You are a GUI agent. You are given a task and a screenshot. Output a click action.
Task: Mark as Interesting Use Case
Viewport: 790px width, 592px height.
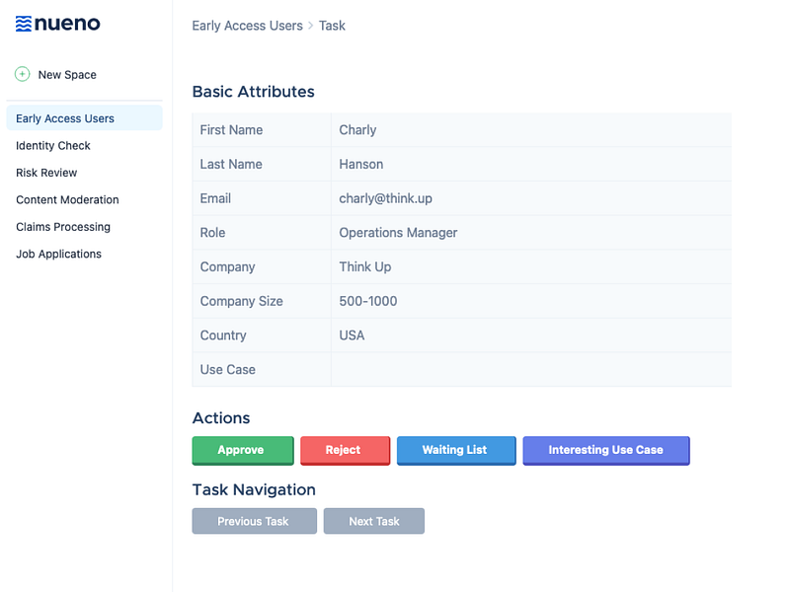pyautogui.click(x=606, y=450)
